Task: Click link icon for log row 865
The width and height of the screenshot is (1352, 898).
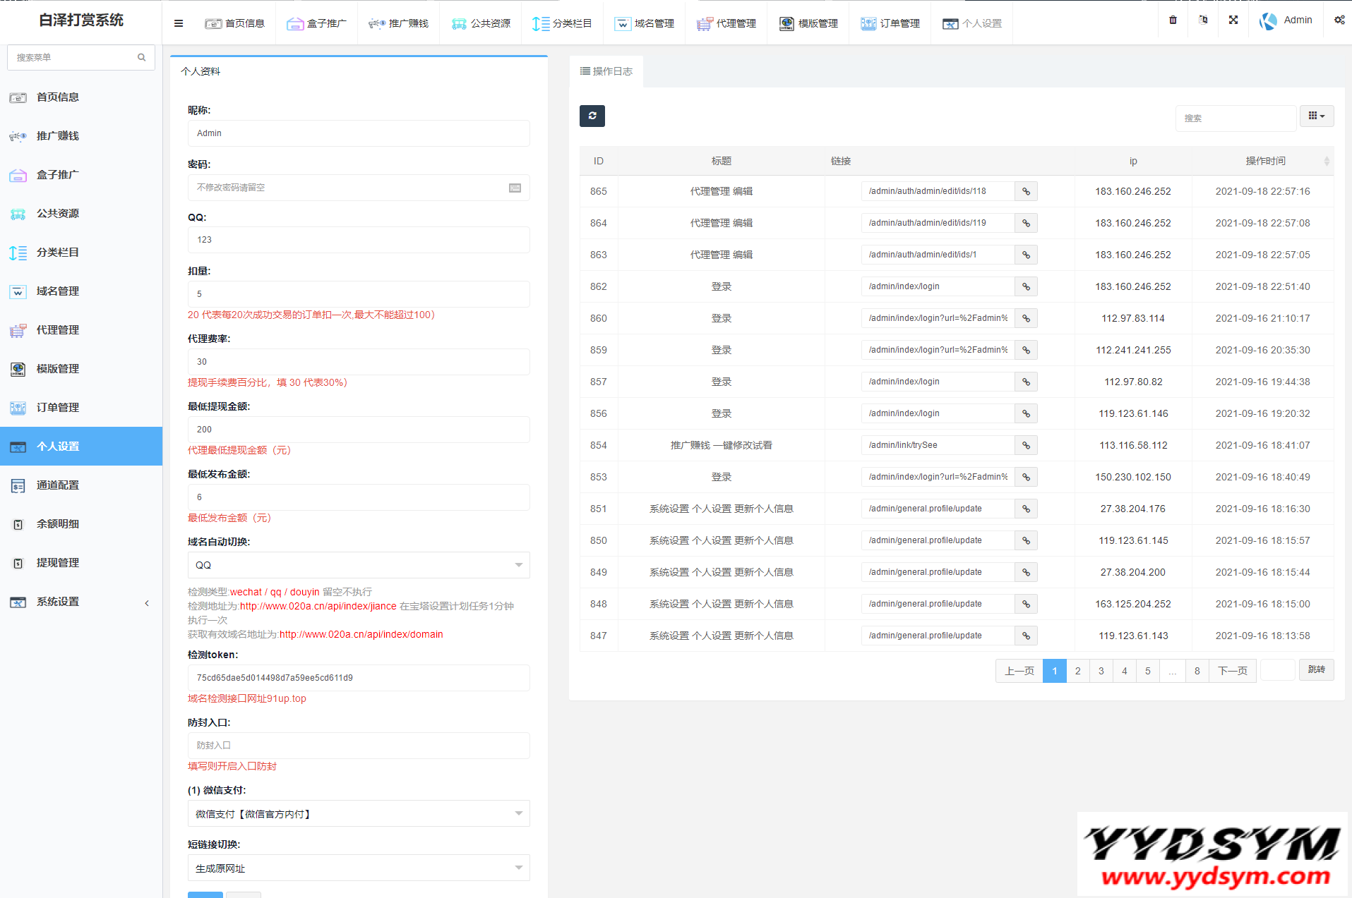Action: (x=1026, y=191)
